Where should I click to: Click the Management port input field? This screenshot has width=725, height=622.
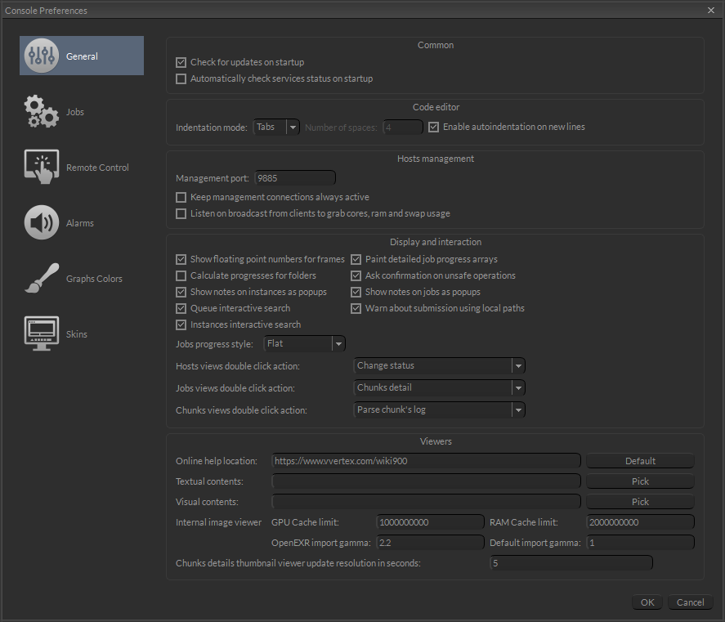coord(294,177)
